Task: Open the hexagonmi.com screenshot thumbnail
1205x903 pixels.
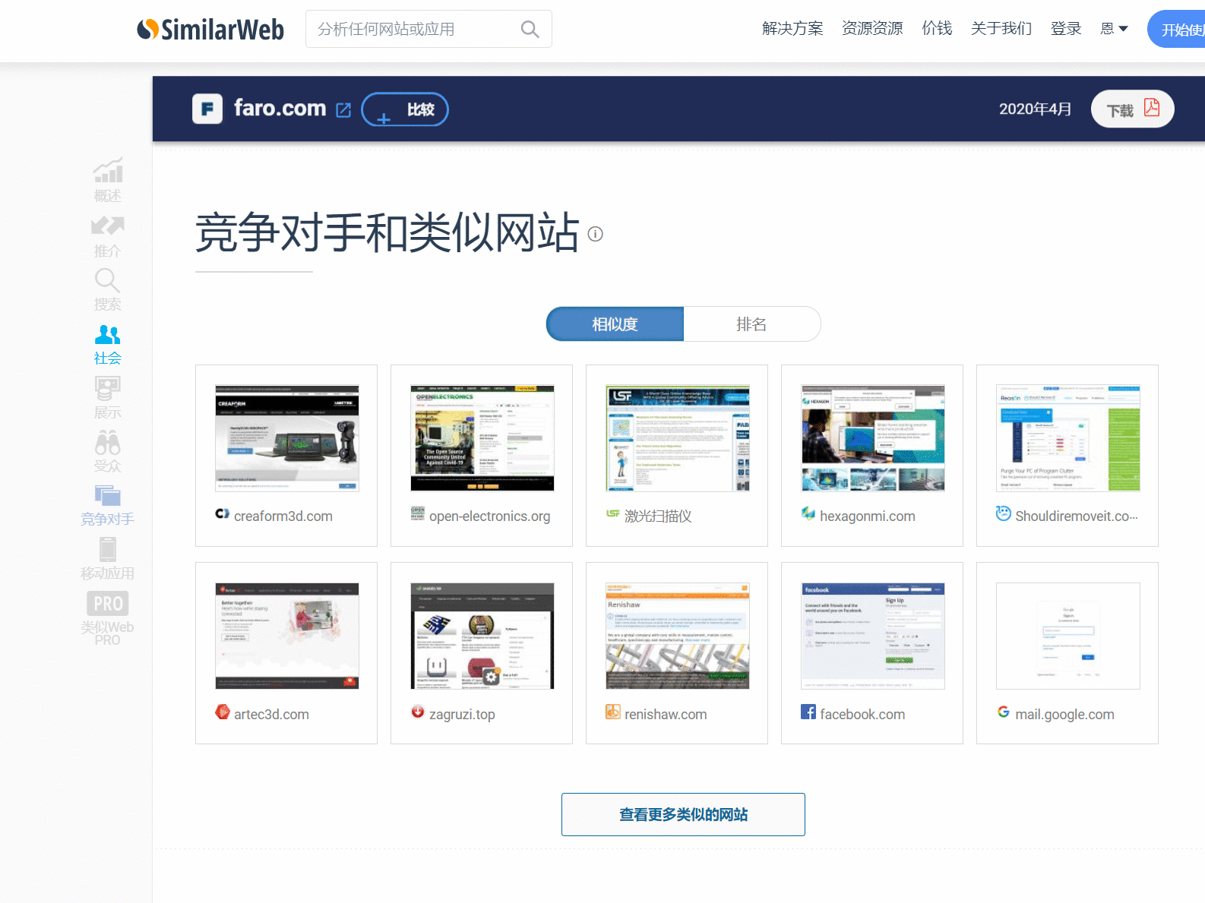Action: (x=873, y=438)
